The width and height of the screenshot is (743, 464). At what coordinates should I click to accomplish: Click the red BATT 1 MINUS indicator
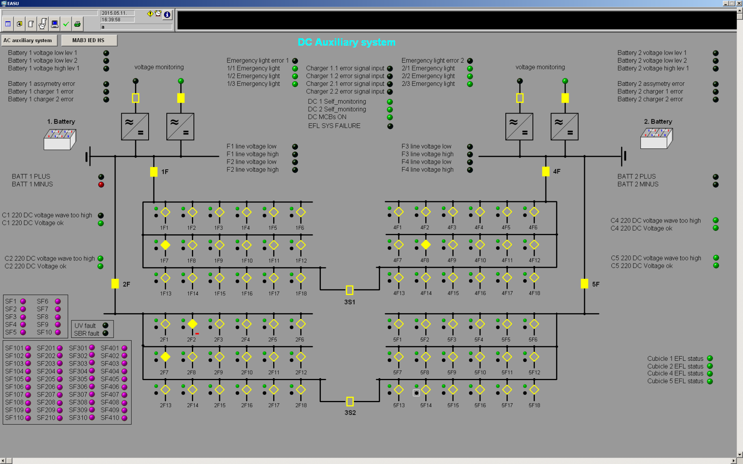101,184
